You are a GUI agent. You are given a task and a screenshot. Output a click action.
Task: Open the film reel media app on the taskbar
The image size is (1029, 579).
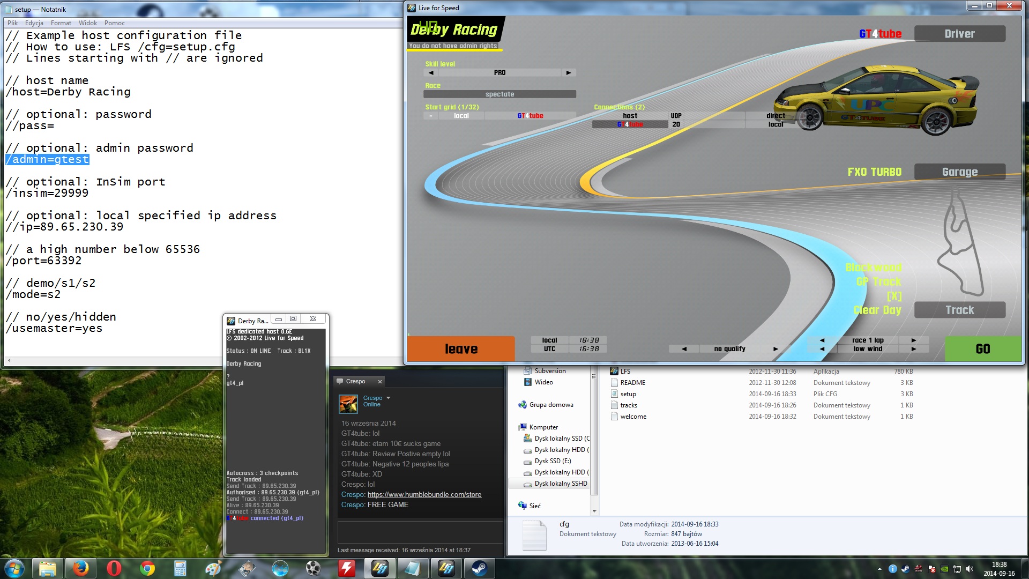pos(314,568)
